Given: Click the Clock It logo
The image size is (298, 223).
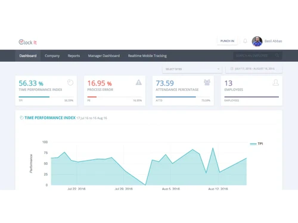Looking at the screenshot, I should pos(27,42).
